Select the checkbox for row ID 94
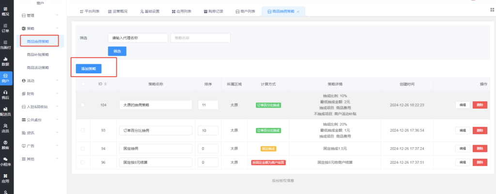Viewport: 496px width, 194px height. click(x=83, y=149)
